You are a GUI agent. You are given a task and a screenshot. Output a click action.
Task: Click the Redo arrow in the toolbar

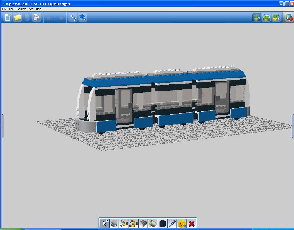[x=60, y=18]
